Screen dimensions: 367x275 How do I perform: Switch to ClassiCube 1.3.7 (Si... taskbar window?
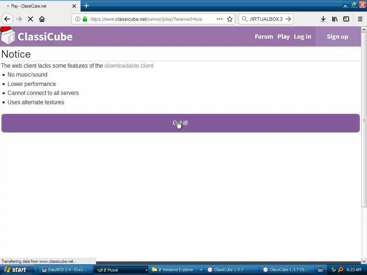pos(287,270)
